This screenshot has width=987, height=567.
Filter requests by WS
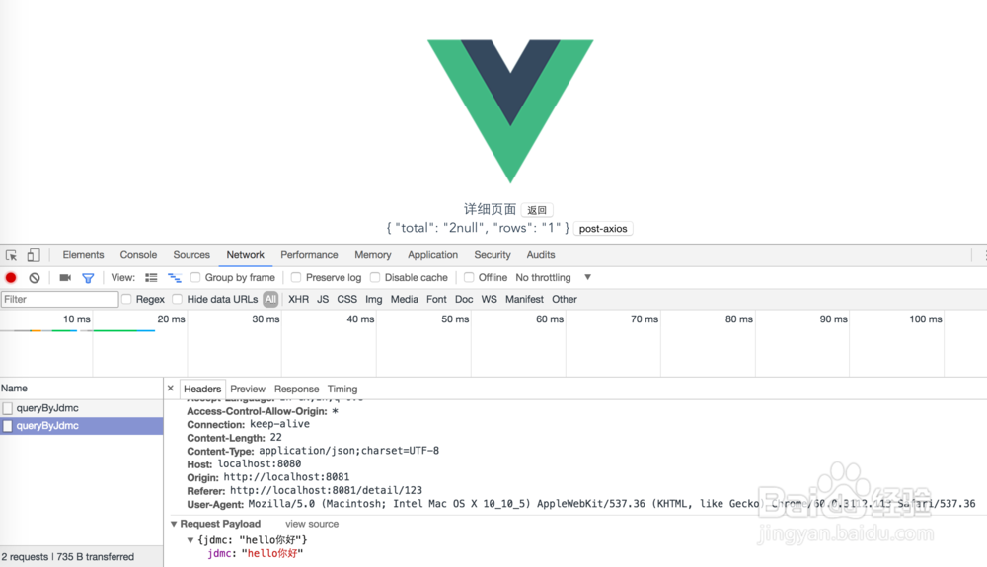[490, 299]
